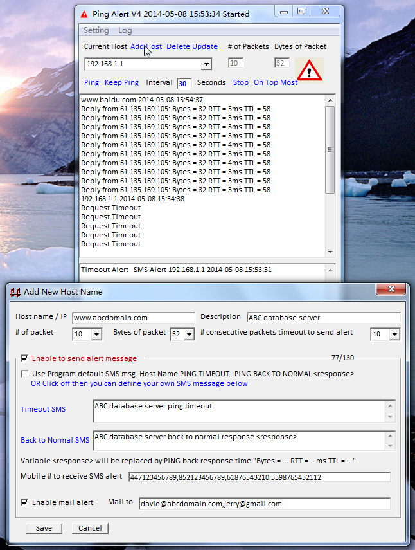Image resolution: width=415 pixels, height=550 pixels.
Task: Enable Use Program default SMS msg checkbox
Action: pos(25,374)
